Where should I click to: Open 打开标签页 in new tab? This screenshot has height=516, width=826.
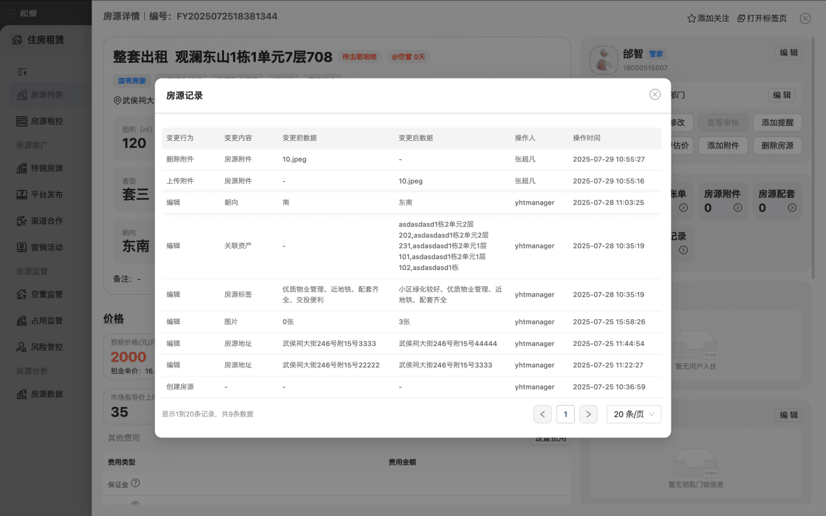762,18
